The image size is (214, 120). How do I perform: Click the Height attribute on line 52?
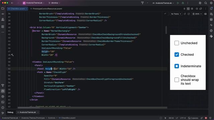tap(49, 69)
